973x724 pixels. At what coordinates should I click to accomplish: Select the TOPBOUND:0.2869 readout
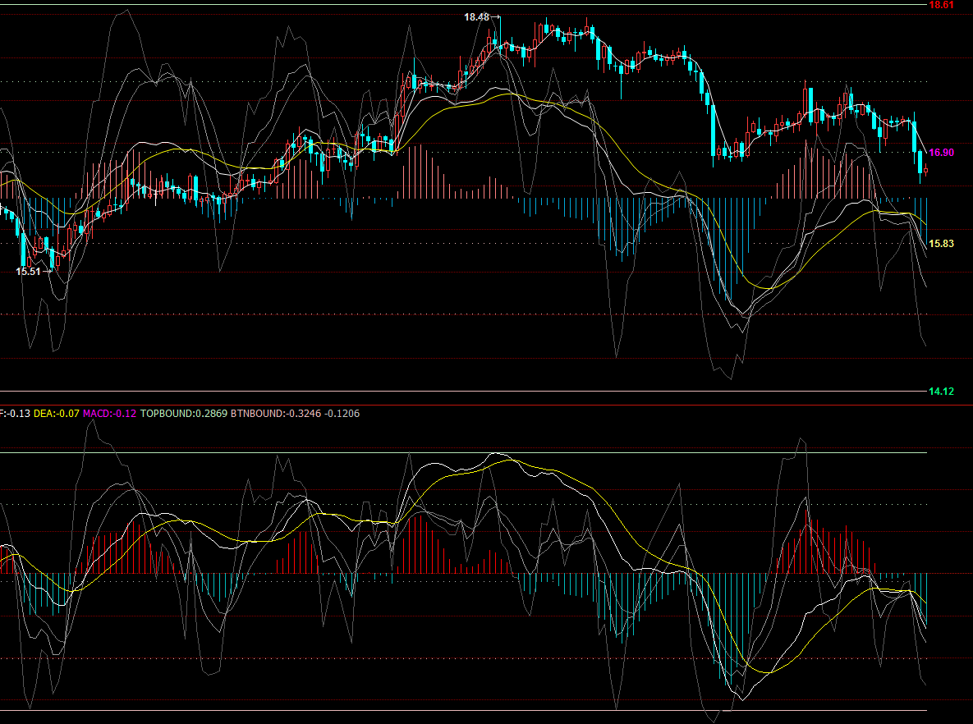coord(184,414)
